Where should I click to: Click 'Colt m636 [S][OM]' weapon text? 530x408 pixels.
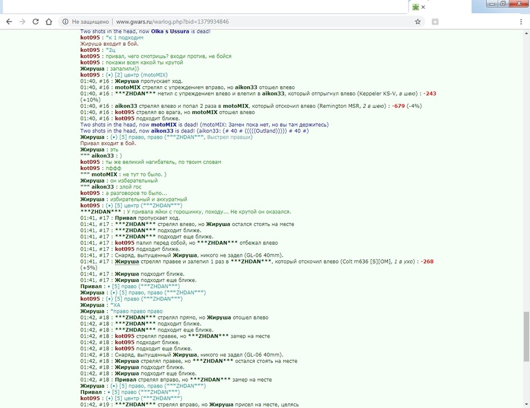pos(366,261)
